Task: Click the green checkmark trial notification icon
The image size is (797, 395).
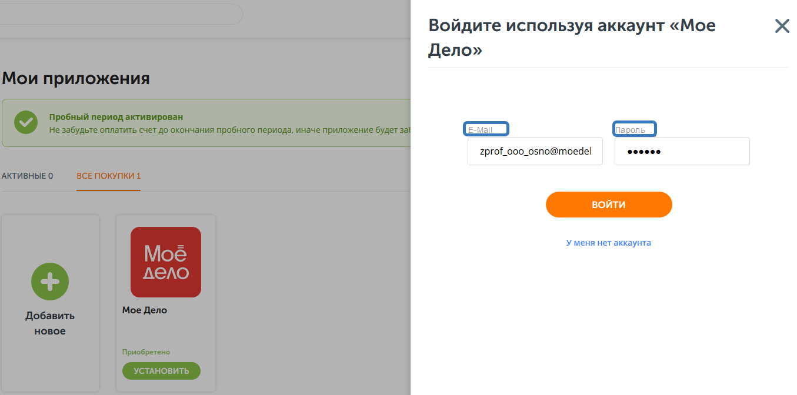Action: click(x=26, y=122)
